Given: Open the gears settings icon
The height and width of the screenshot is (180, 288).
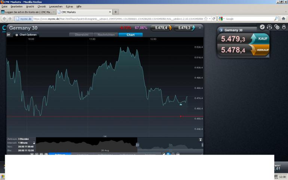Looking at the screenshot, I should tap(277, 27).
